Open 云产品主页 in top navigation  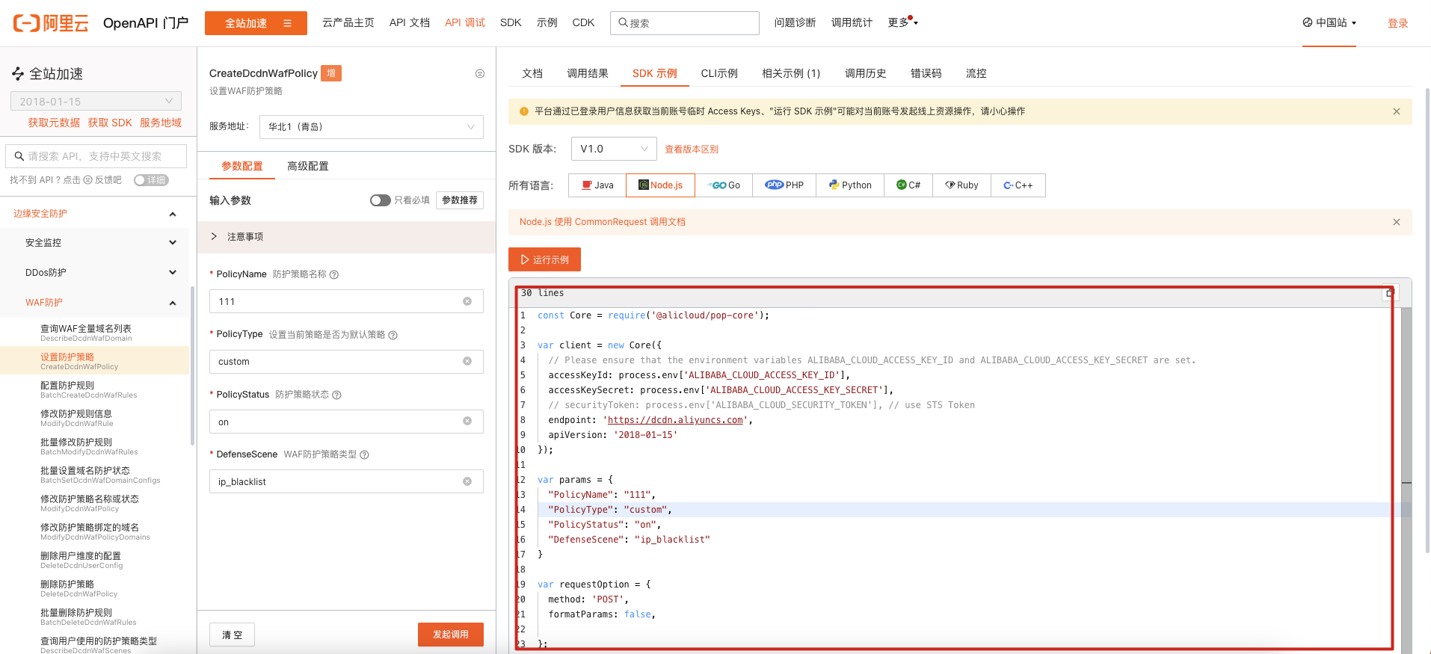pos(348,22)
